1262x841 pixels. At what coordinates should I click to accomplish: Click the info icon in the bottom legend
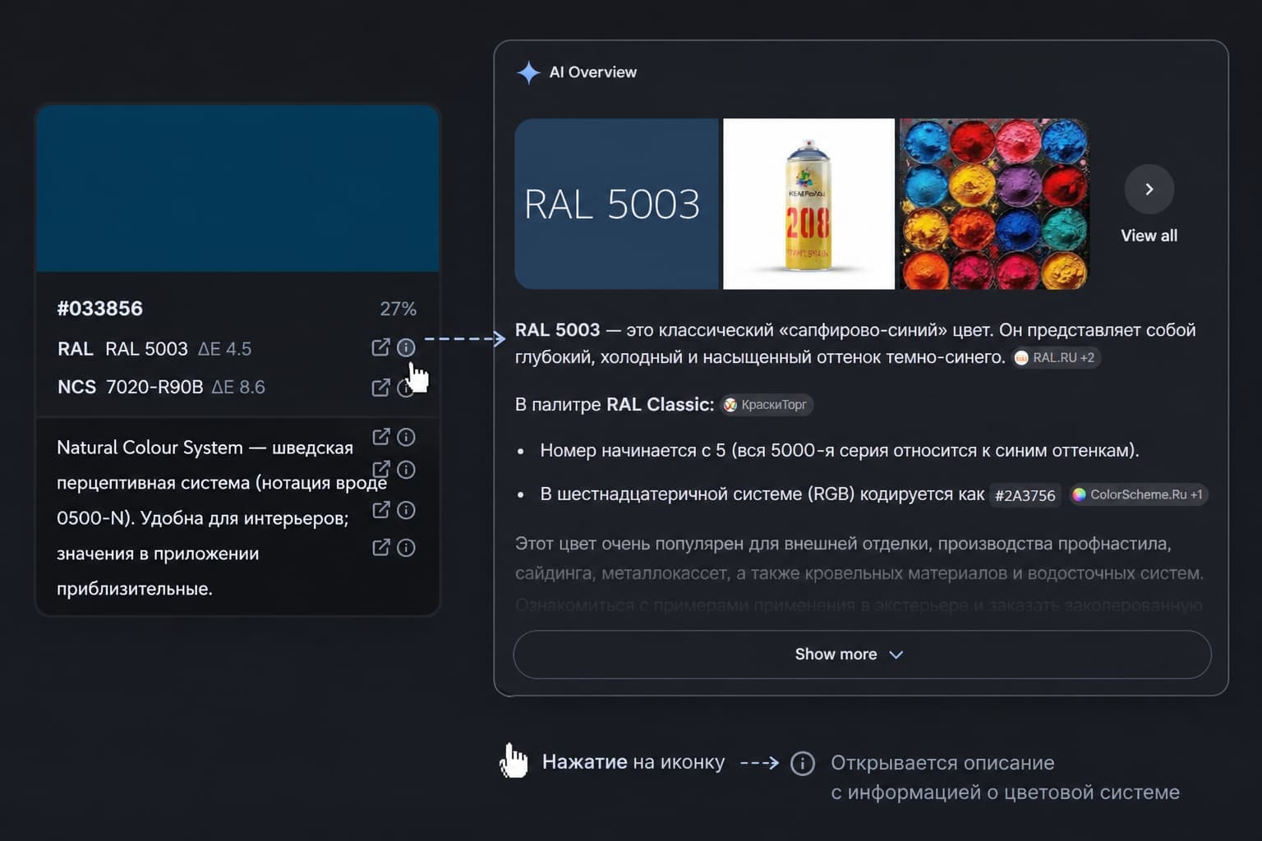coord(803,763)
